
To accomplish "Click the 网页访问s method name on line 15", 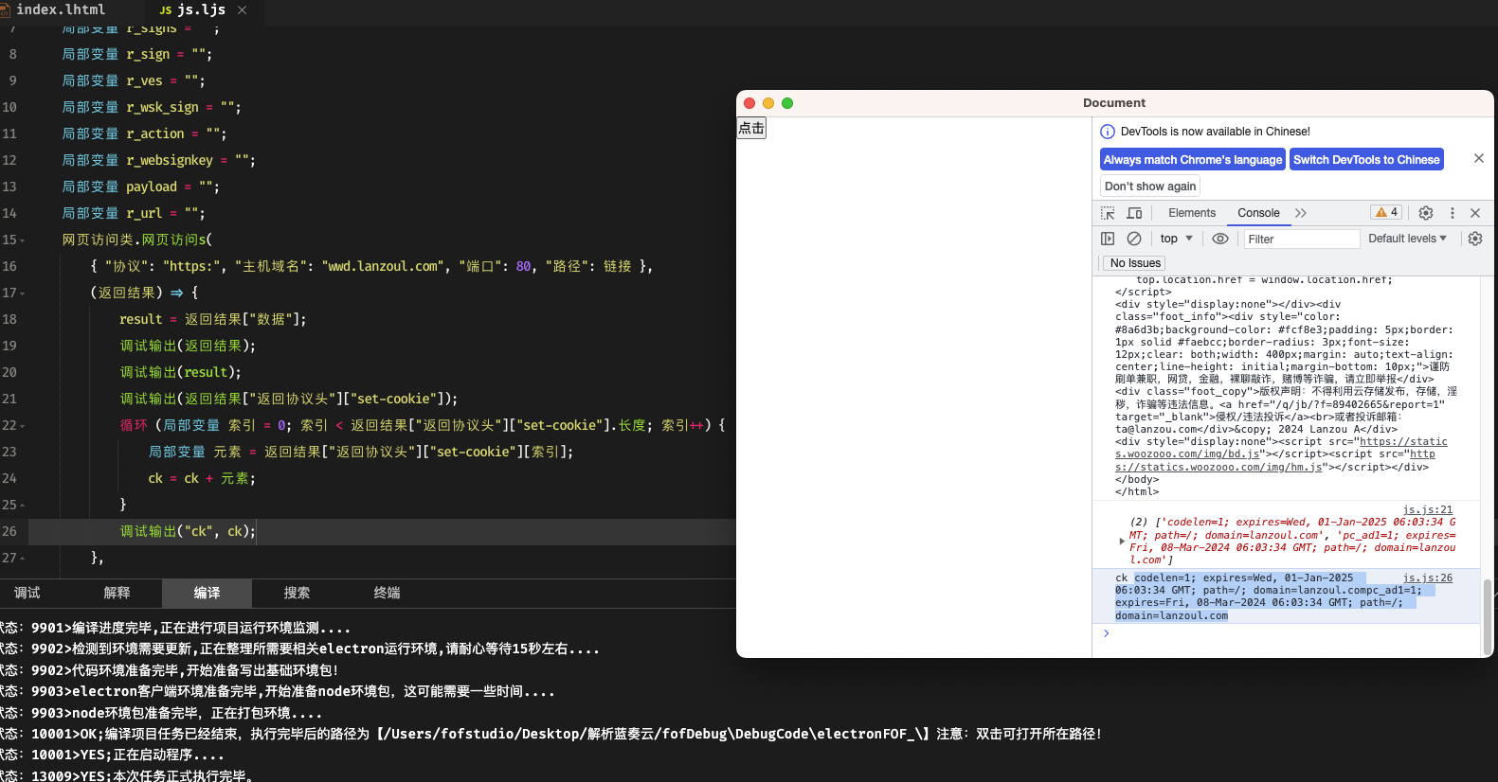I will [x=173, y=240].
